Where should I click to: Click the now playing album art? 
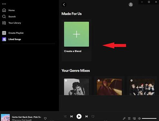(x=5, y=117)
